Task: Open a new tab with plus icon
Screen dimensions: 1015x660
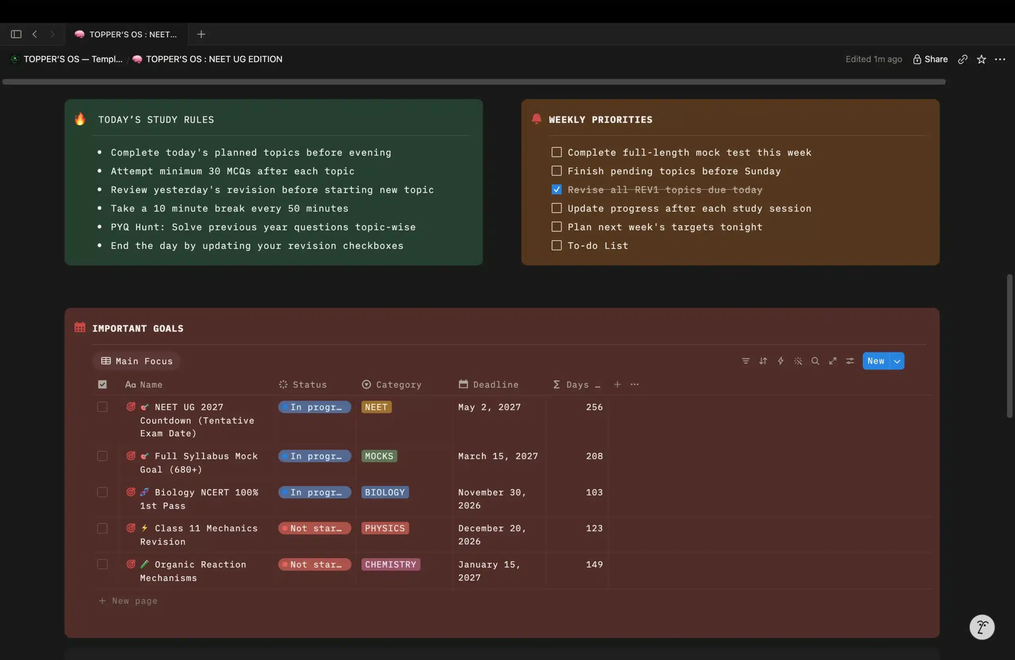Action: (x=201, y=34)
